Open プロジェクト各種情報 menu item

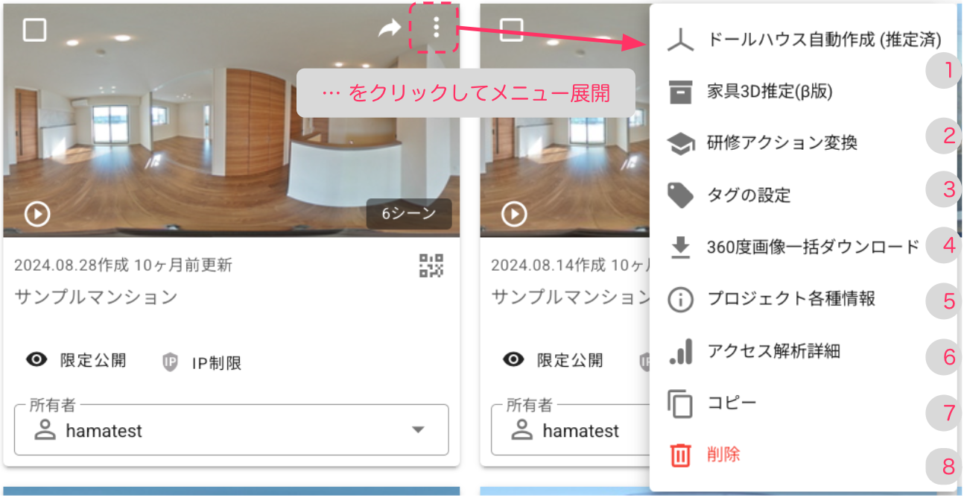pyautogui.click(x=803, y=299)
